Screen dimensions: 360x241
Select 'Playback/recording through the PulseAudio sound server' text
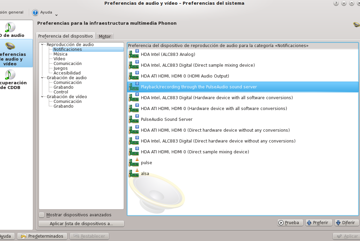(x=199, y=87)
